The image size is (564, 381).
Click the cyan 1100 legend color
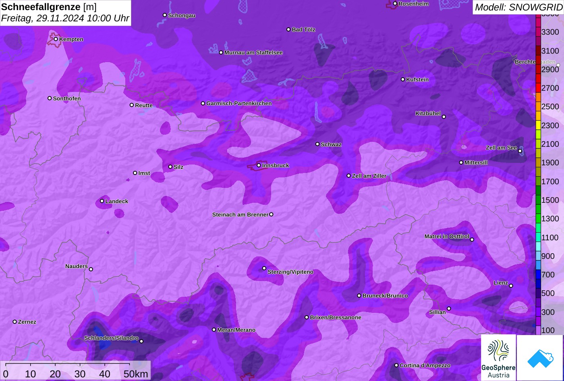[538, 237]
